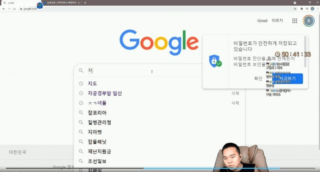The width and height of the screenshot is (320, 172).
Task: Open the media control playlist icon
Action: pos(307,9)
